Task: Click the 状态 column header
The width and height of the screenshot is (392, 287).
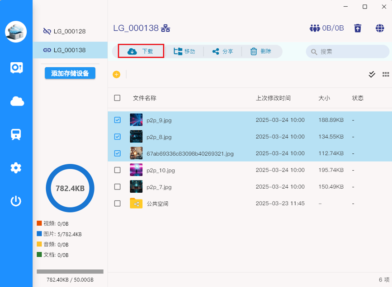Action: [358, 98]
